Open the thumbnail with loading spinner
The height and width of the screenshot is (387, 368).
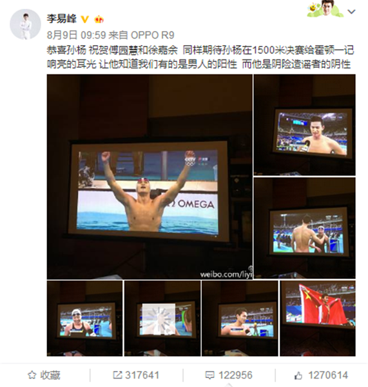tap(162, 318)
